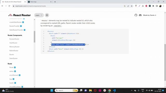Open the pen extension icon
166x93 pixels.
point(139,6)
